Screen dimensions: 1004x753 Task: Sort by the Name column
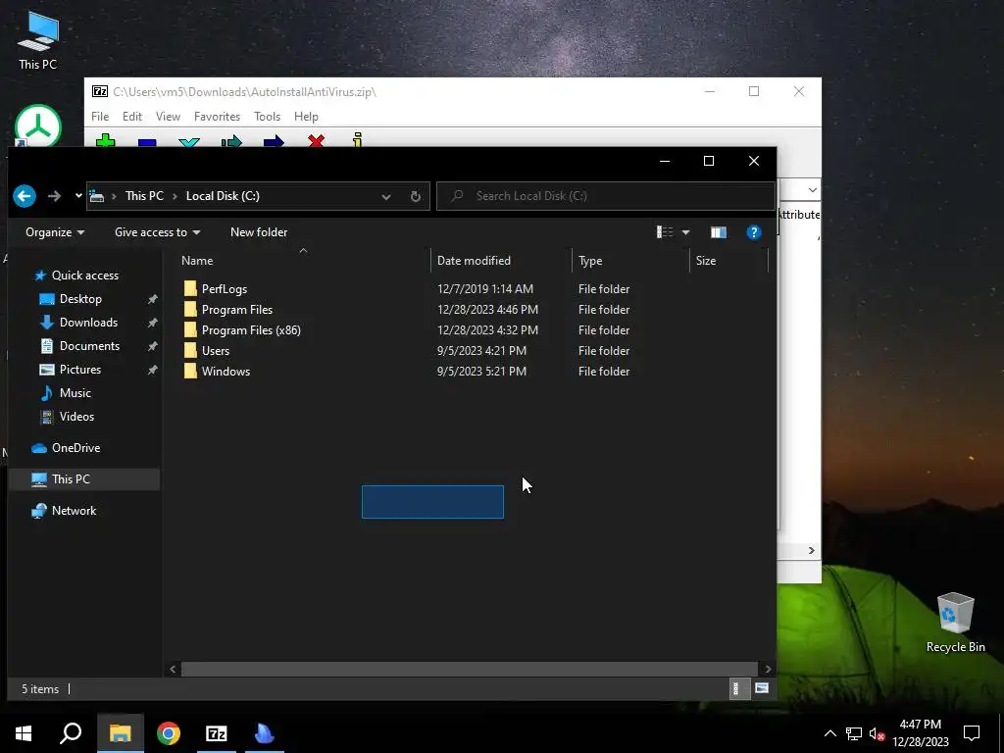click(197, 261)
